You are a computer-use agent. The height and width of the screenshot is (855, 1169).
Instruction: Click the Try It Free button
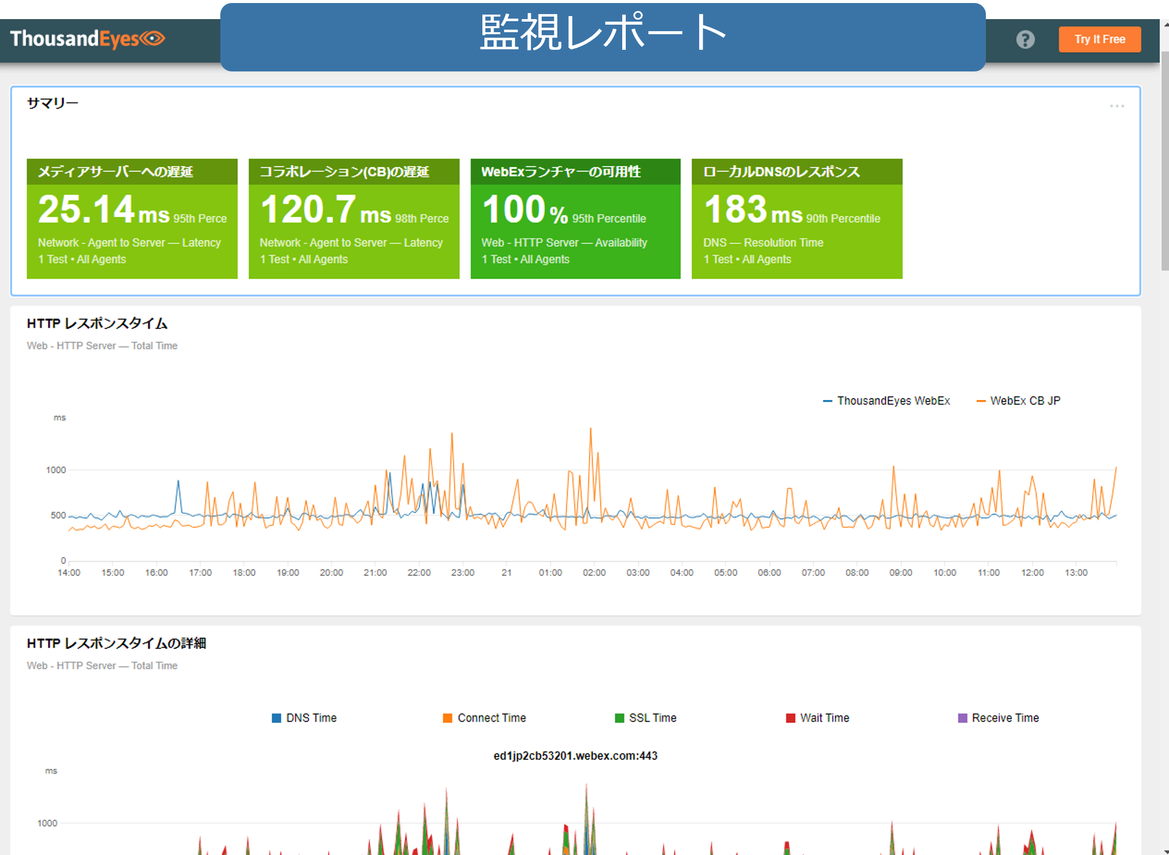click(x=1099, y=39)
